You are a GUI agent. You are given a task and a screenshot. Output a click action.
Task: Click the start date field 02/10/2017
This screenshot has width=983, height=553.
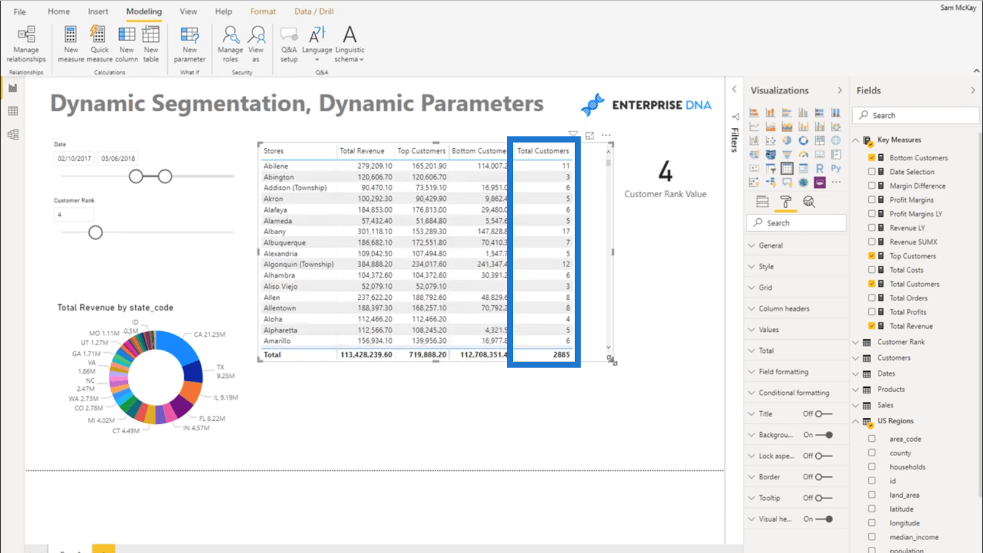tap(74, 159)
